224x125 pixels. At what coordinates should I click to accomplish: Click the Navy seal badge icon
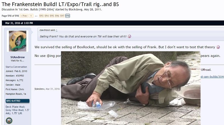(x=9, y=121)
